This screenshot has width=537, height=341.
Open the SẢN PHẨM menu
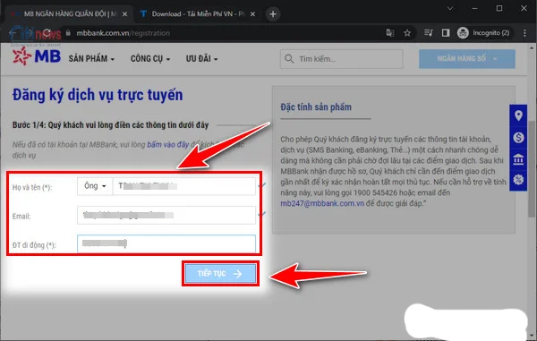[91, 58]
